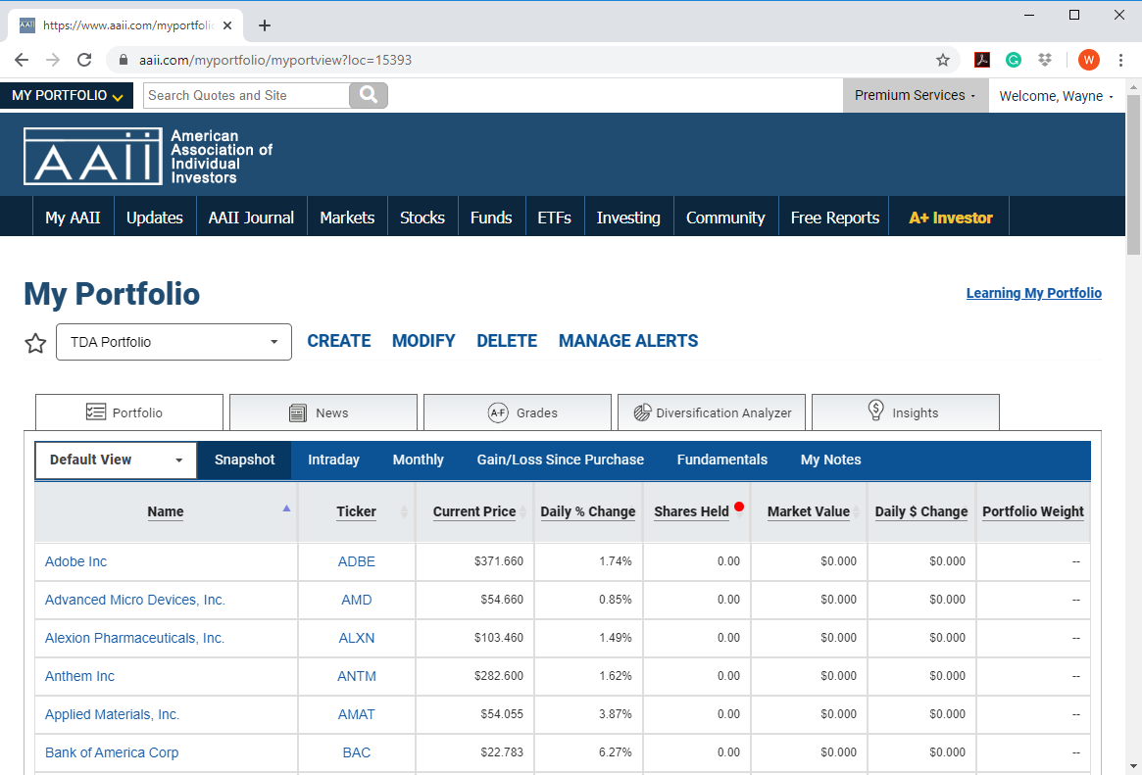Click the Search Quotes and Site field
The height and width of the screenshot is (775, 1142).
[x=246, y=95]
